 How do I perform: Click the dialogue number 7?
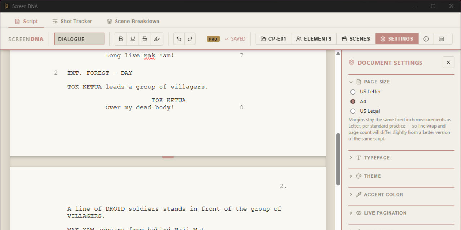click(x=241, y=56)
